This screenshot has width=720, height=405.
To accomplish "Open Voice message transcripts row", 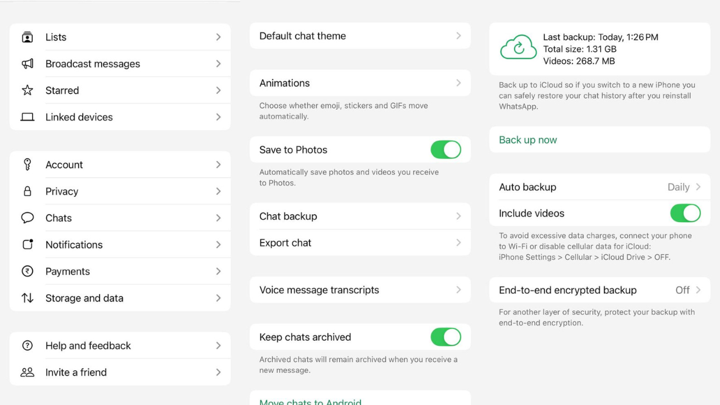I will coord(360,290).
